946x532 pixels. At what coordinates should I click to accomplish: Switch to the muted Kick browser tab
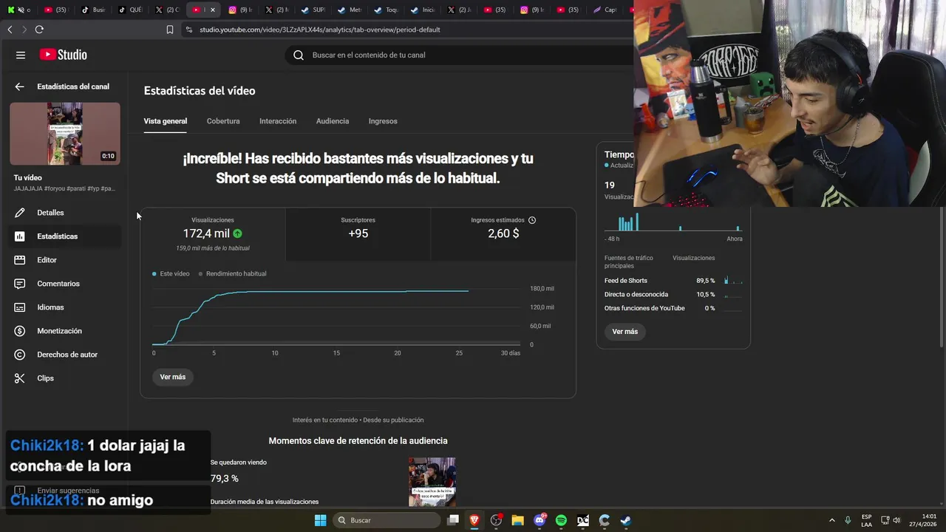18,10
